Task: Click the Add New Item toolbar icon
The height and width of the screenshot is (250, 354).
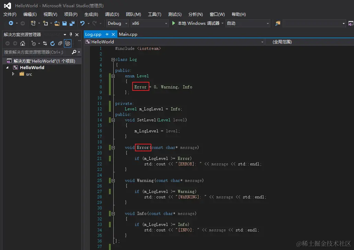Action: point(45,23)
